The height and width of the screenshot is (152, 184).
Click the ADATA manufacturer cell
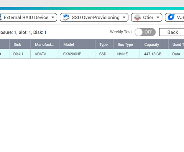(x=45, y=54)
